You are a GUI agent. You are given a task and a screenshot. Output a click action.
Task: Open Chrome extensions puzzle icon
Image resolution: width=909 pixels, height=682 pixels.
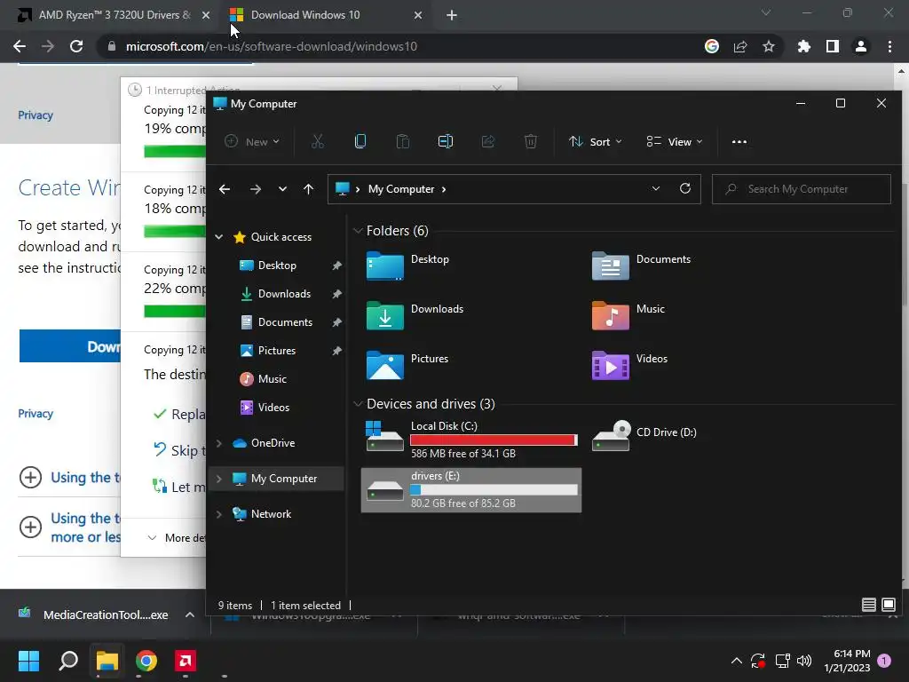[803, 46]
